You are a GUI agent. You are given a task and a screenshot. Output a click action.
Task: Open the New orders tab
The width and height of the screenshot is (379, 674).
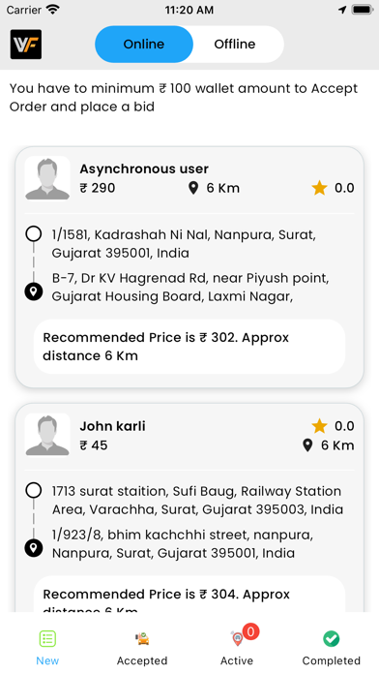click(x=47, y=647)
